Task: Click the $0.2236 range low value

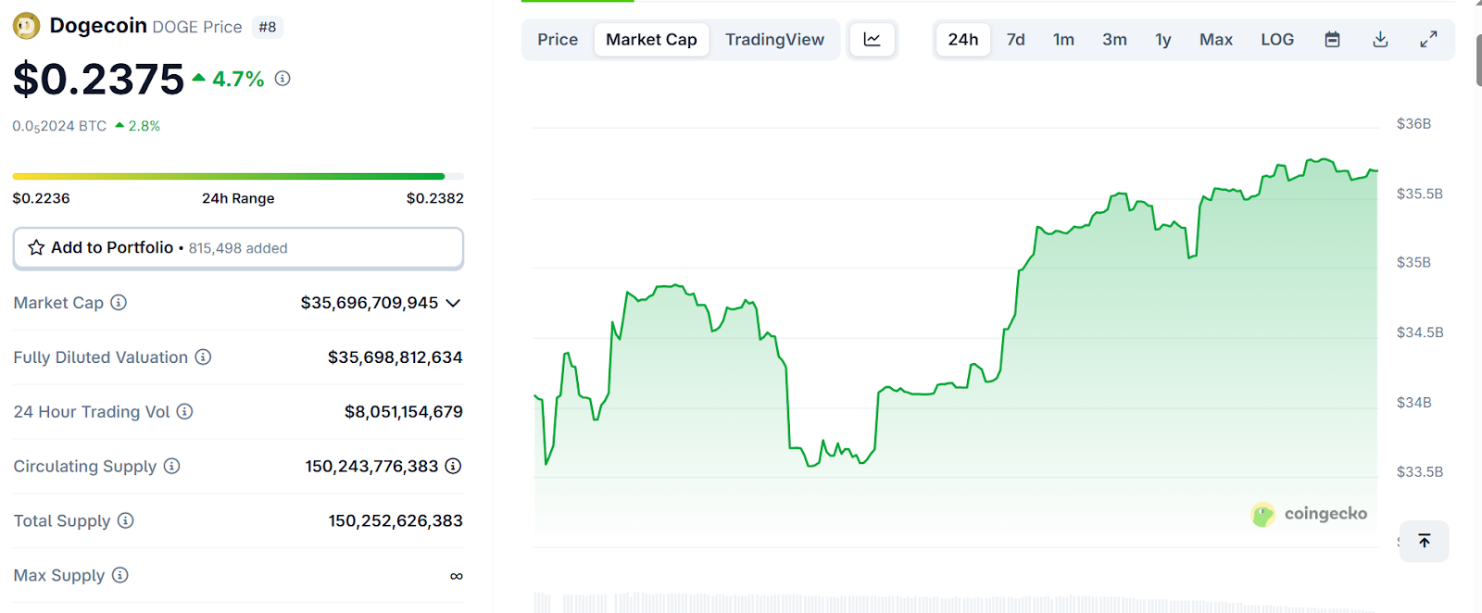Action: coord(41,198)
